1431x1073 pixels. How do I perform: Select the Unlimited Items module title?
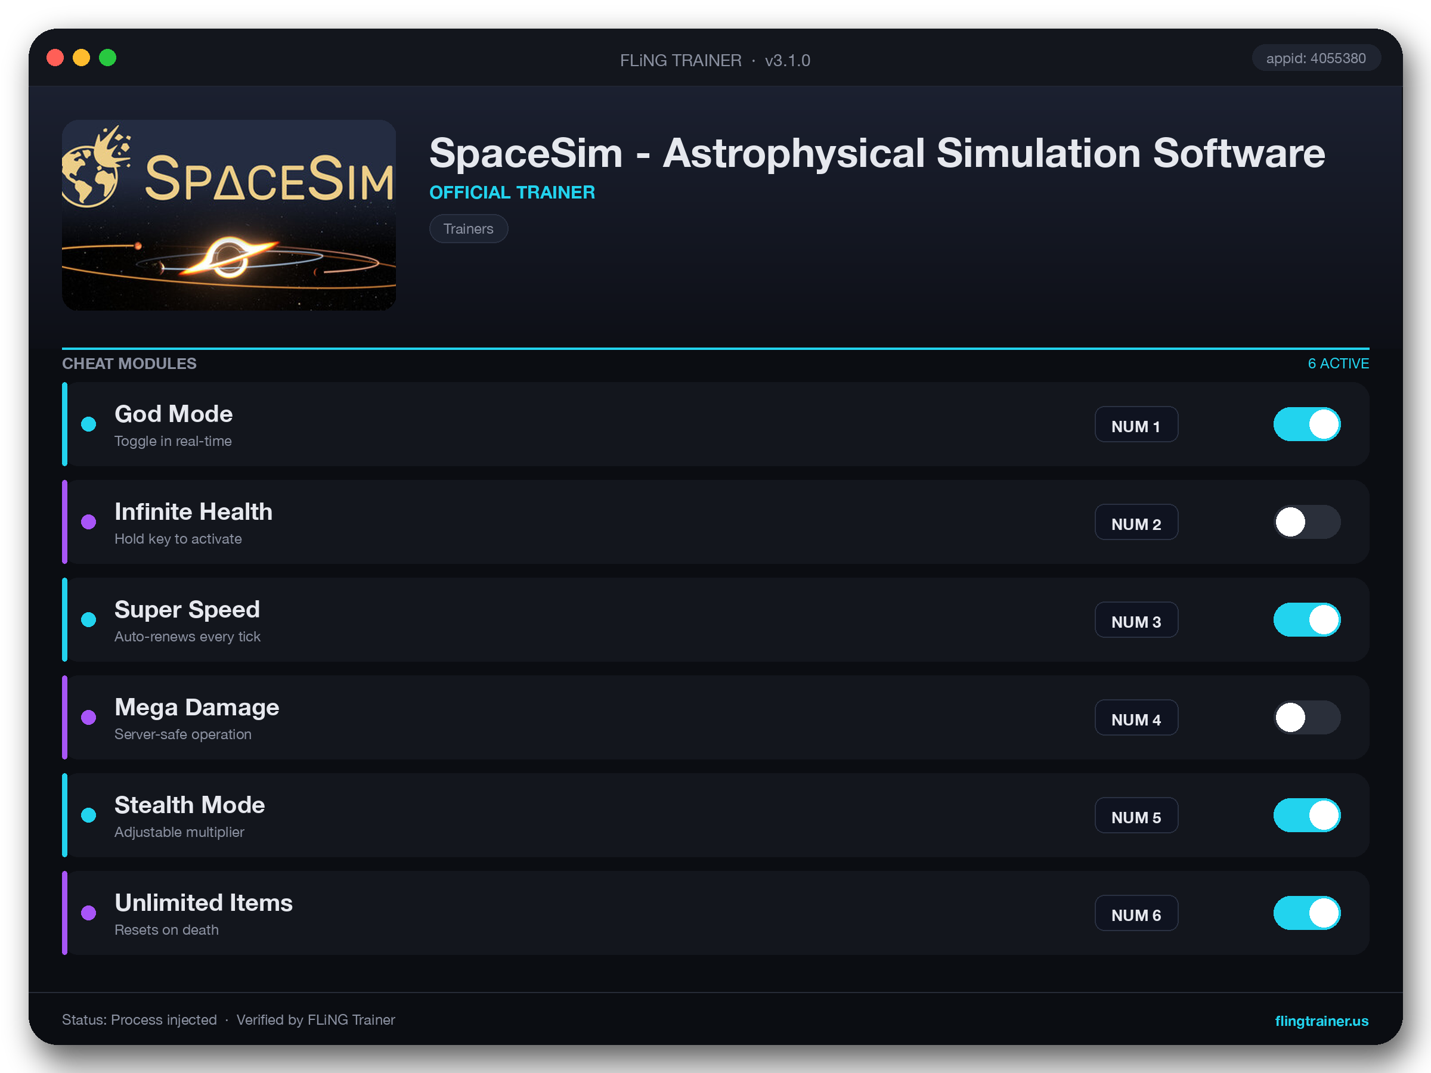click(x=204, y=903)
